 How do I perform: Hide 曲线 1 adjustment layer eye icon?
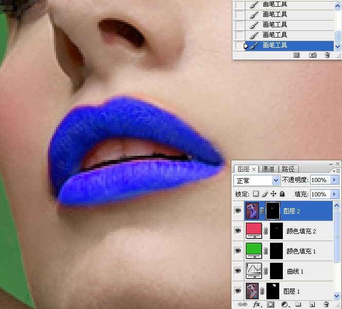pos(238,271)
